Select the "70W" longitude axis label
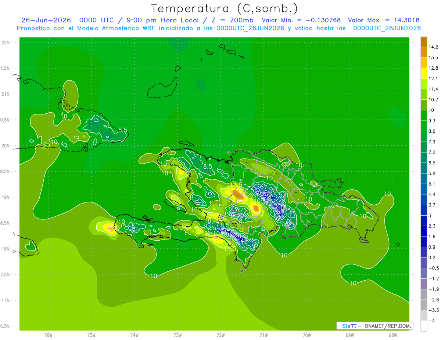This screenshot has height=340, width=441. click(x=307, y=335)
